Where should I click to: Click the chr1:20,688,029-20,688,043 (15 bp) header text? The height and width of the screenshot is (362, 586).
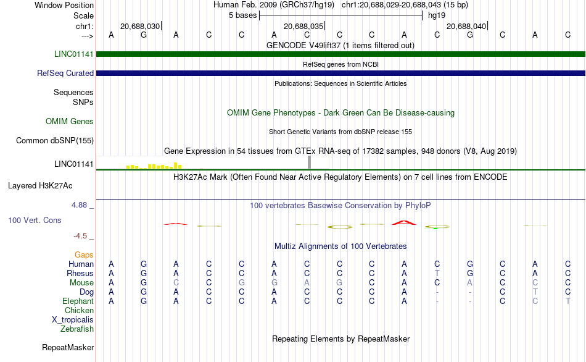[405, 5]
